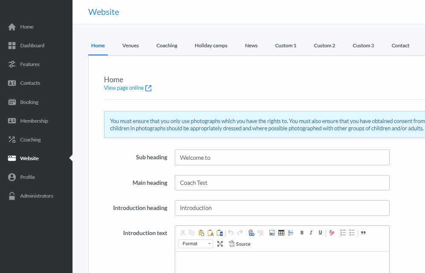Insert a table via the toolbar icon
Image resolution: width=425 pixels, height=273 pixels.
tap(281, 233)
